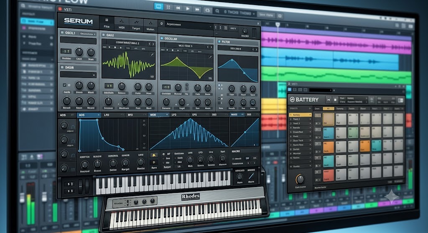The width and height of the screenshot is (428, 233).
Task: Click the orange P6 pad in Battery
Action: click(329, 147)
